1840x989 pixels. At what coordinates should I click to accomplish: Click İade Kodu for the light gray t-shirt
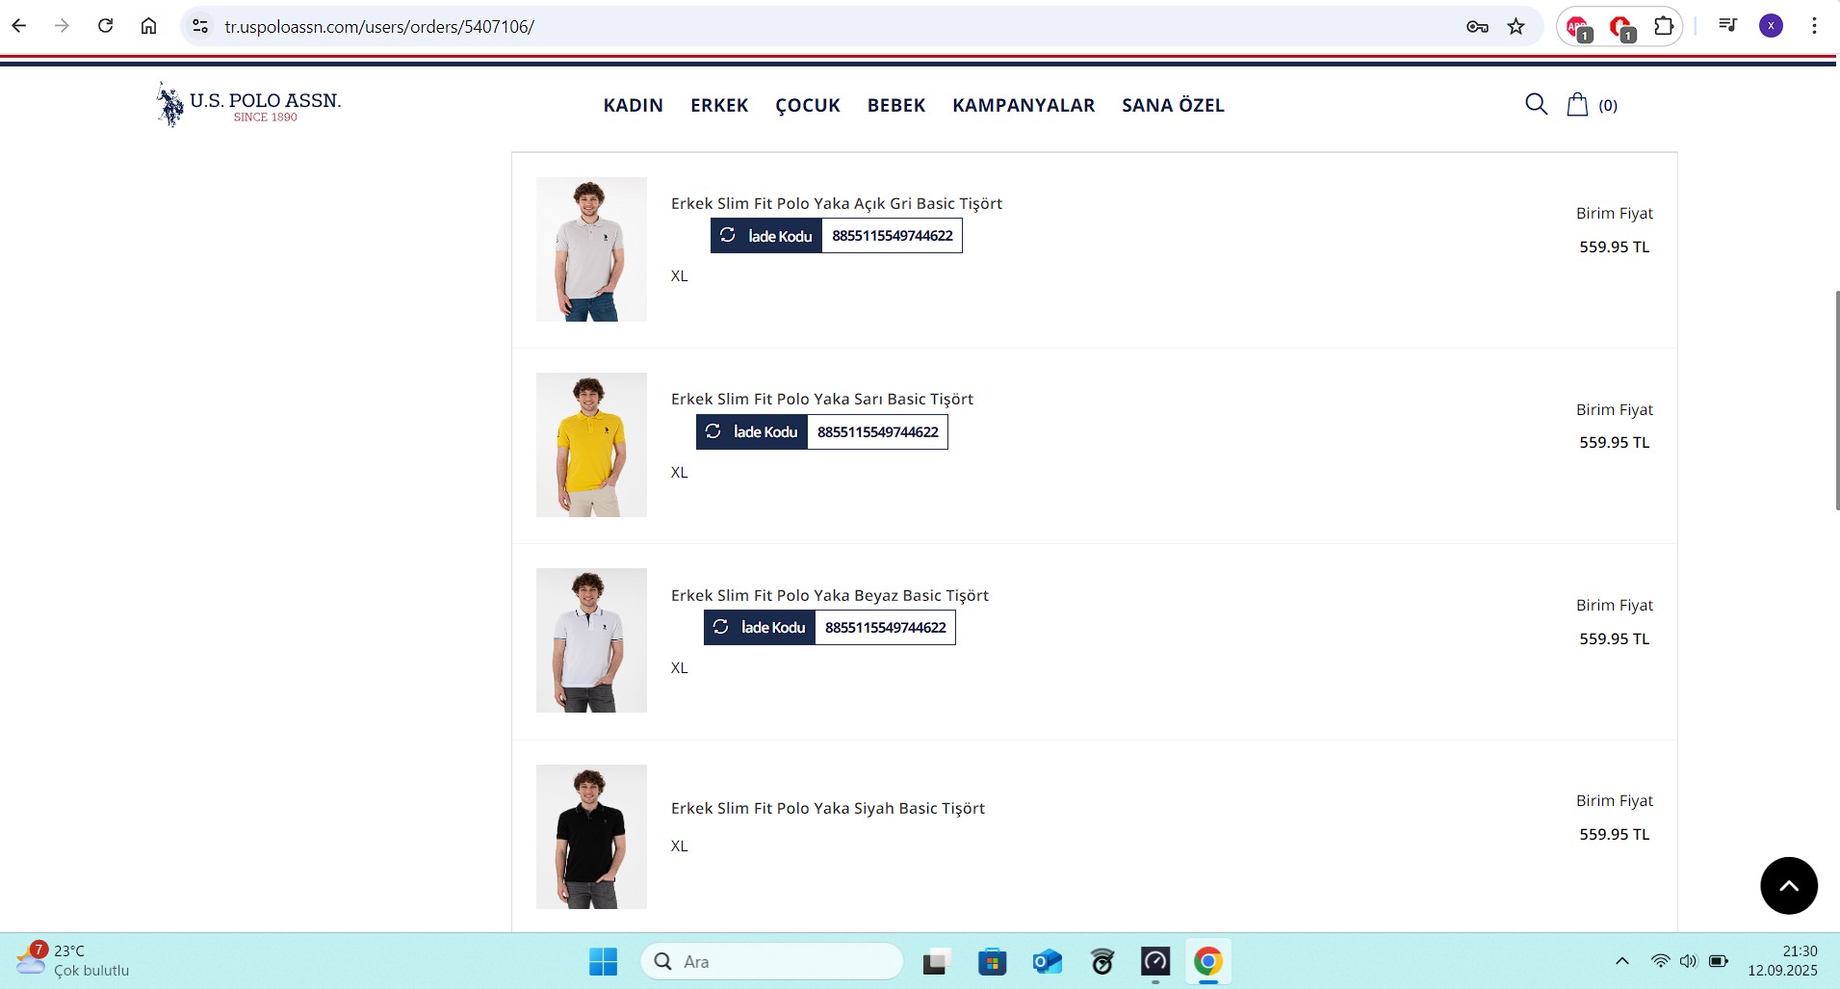(x=766, y=236)
